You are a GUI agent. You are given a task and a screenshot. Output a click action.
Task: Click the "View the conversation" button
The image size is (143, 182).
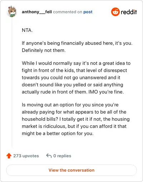tap(71, 170)
